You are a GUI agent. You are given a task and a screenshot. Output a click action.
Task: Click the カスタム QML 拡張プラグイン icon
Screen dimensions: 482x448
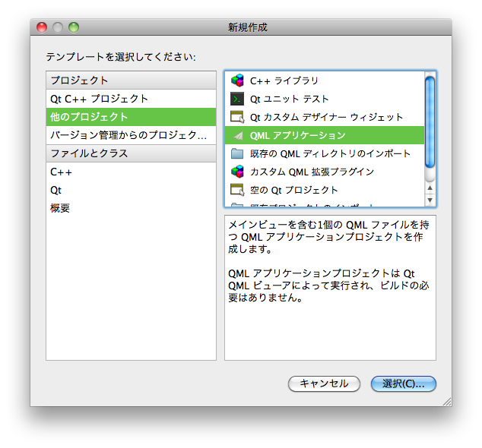237,172
